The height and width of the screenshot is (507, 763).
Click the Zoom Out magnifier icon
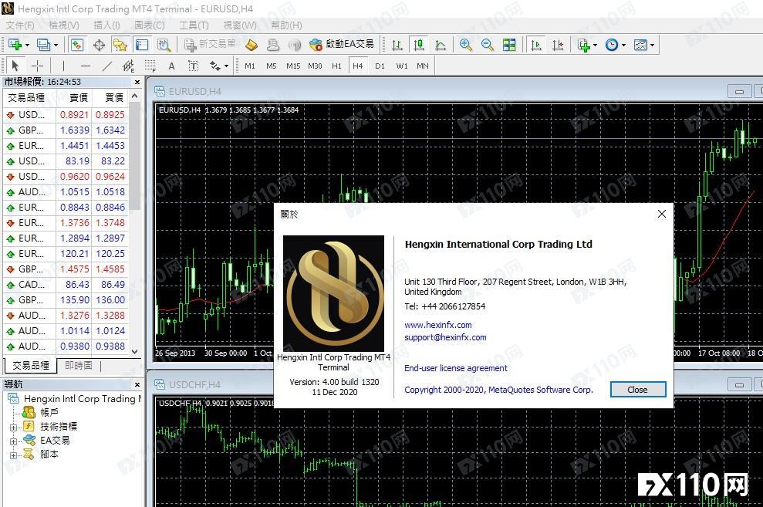[x=488, y=45]
